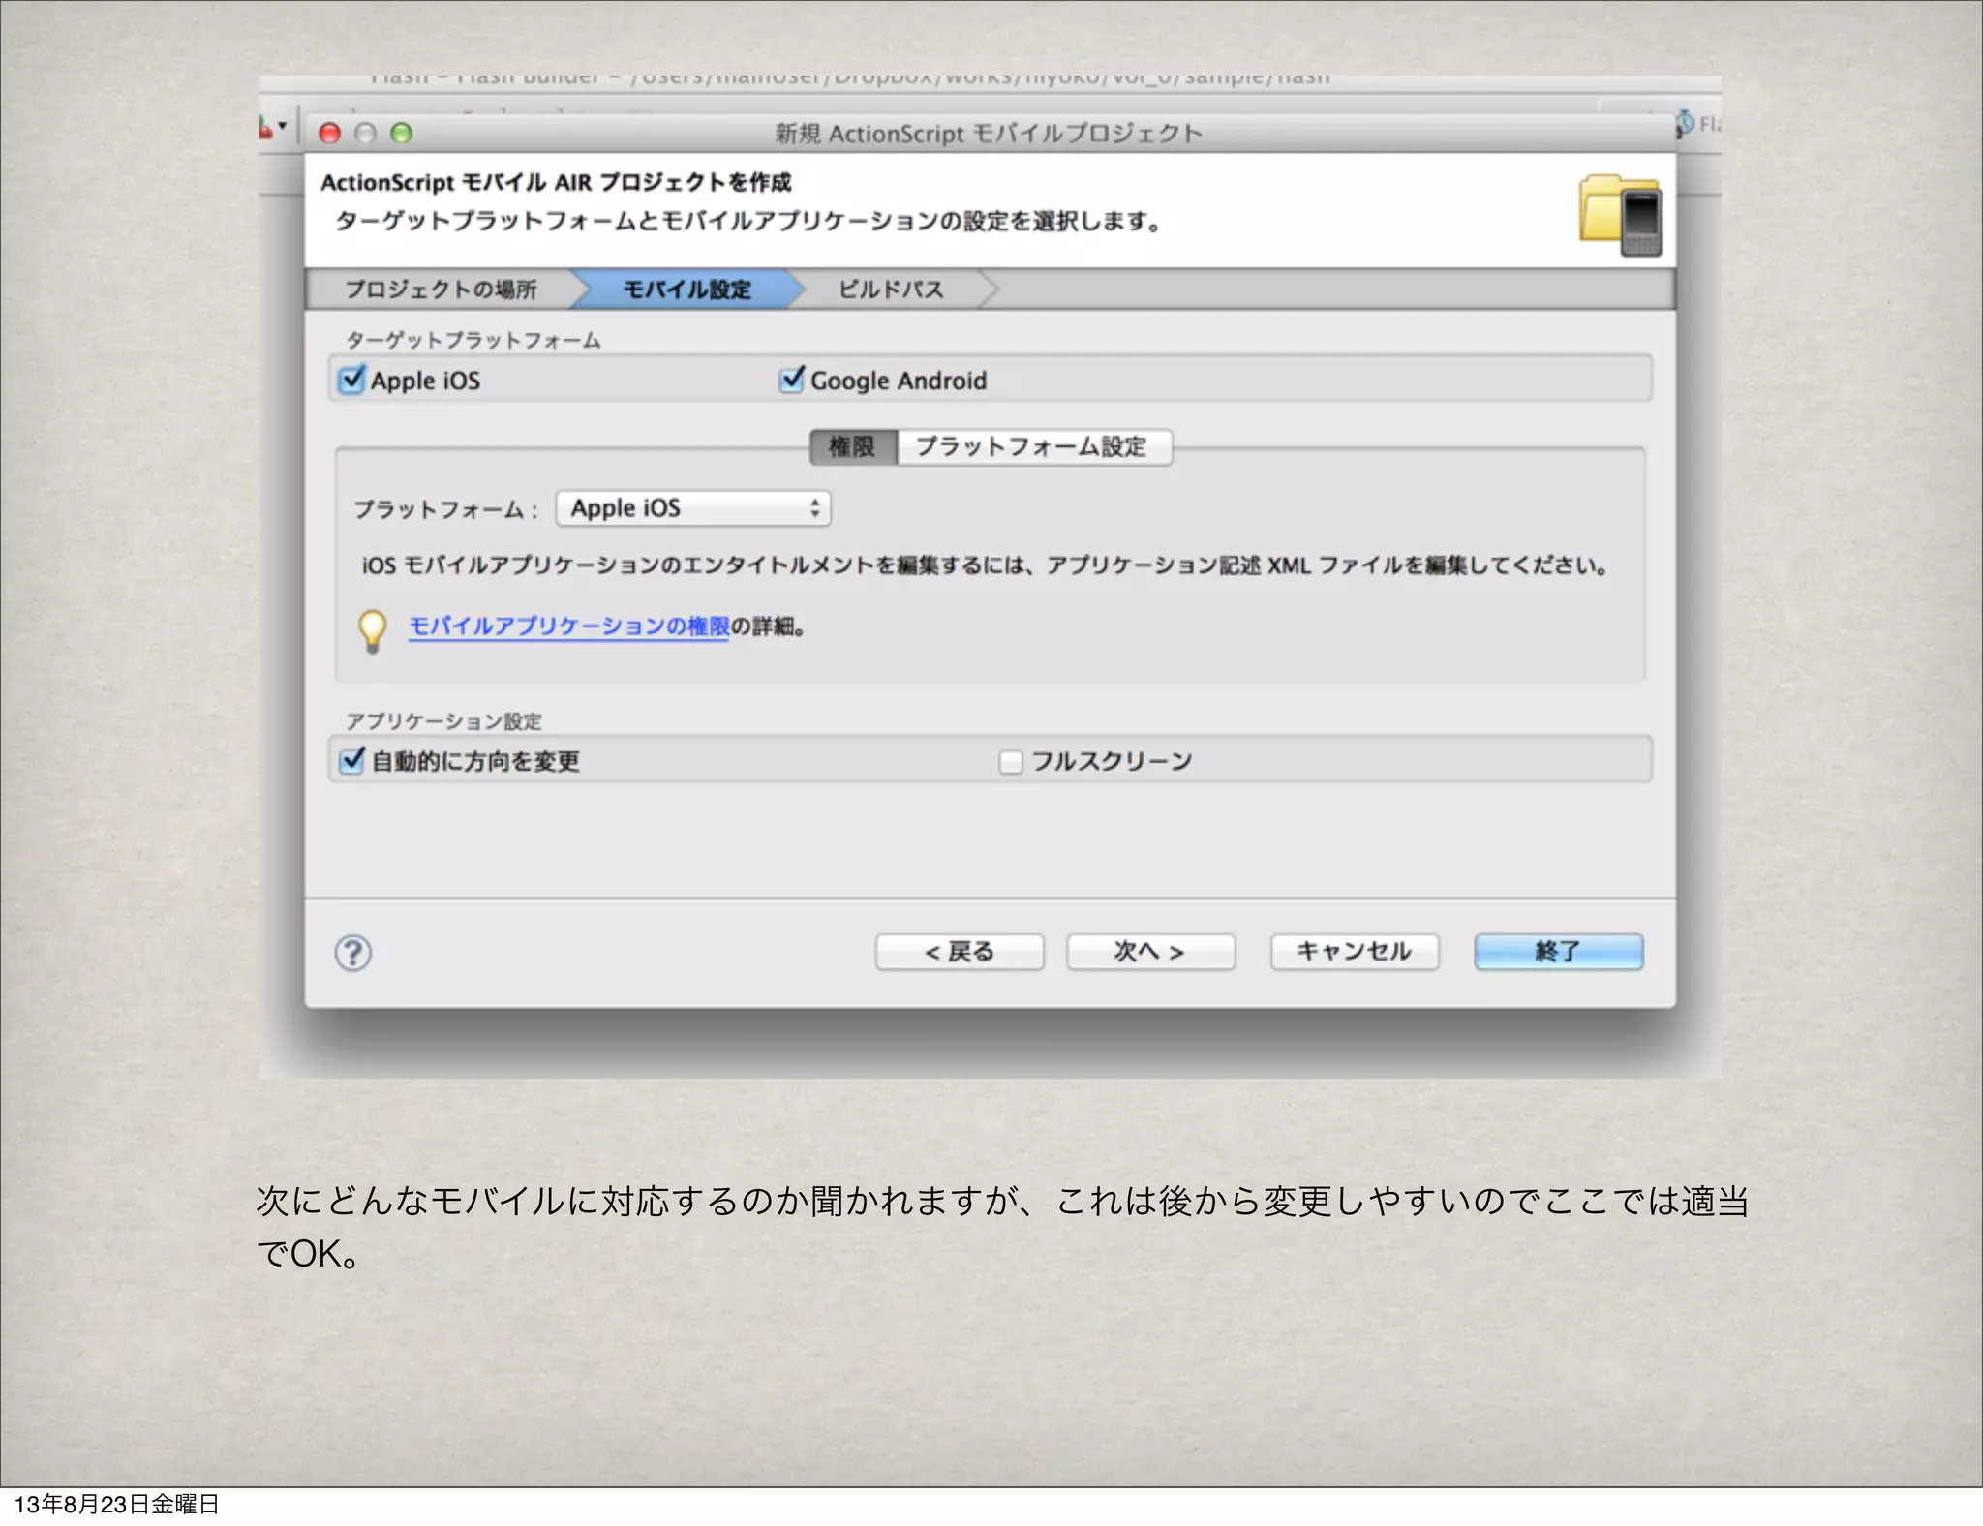The width and height of the screenshot is (1983, 1526).
Task: Jump to ビルドパス wizard step
Action: [x=891, y=290]
